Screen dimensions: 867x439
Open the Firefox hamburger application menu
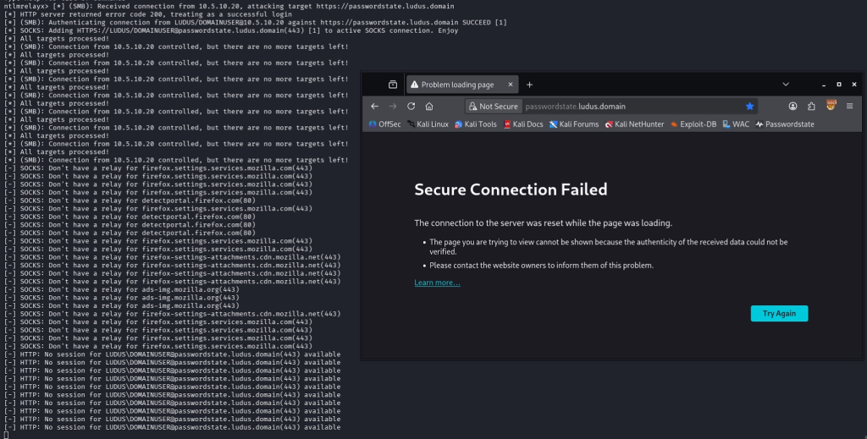pos(851,107)
